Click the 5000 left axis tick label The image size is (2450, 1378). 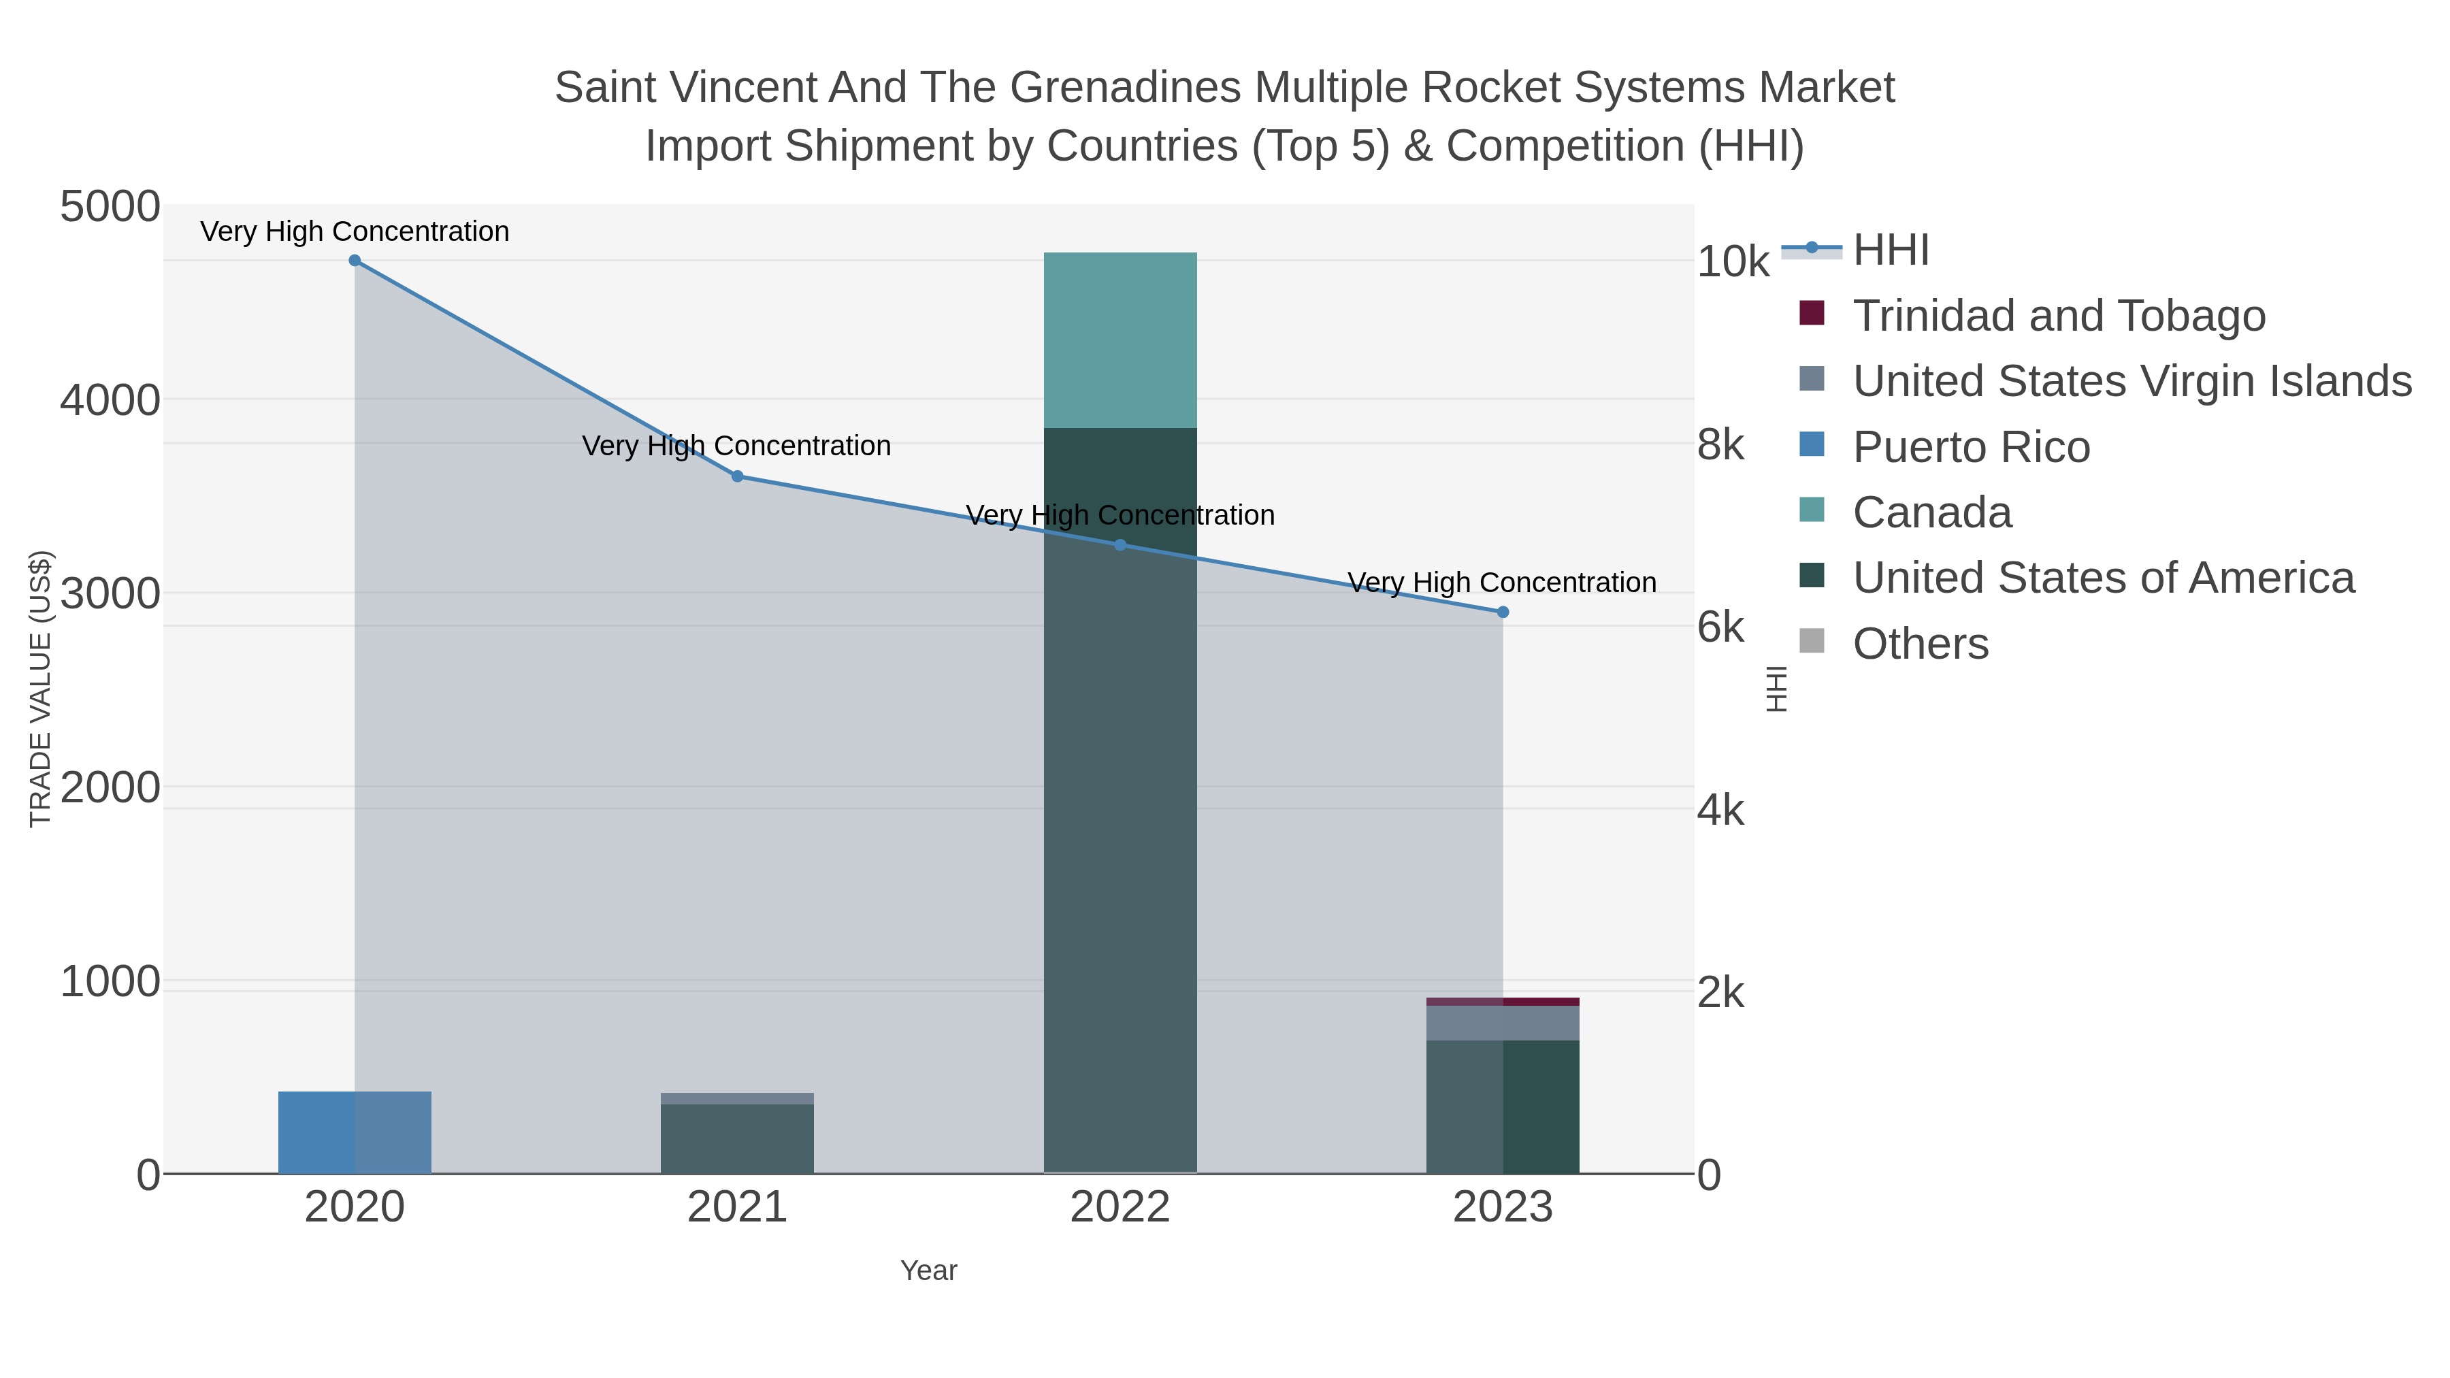[x=110, y=208]
